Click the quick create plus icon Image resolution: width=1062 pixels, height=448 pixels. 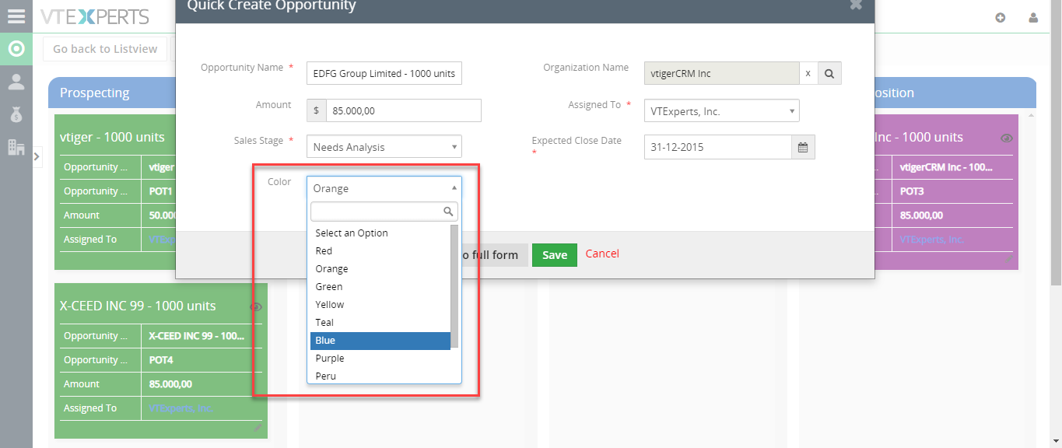point(1001,17)
